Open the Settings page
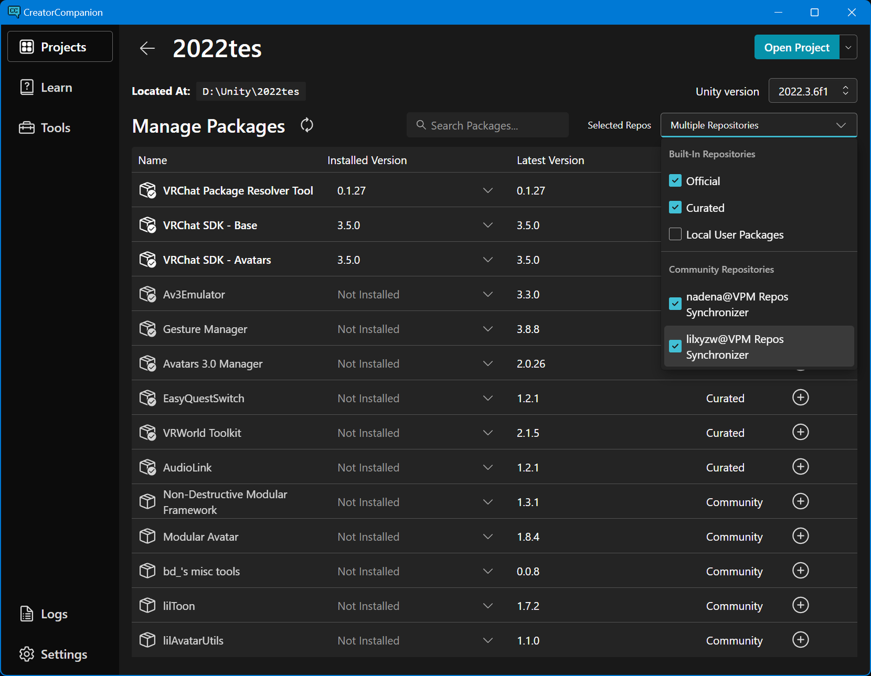The height and width of the screenshot is (676, 871). 60,654
